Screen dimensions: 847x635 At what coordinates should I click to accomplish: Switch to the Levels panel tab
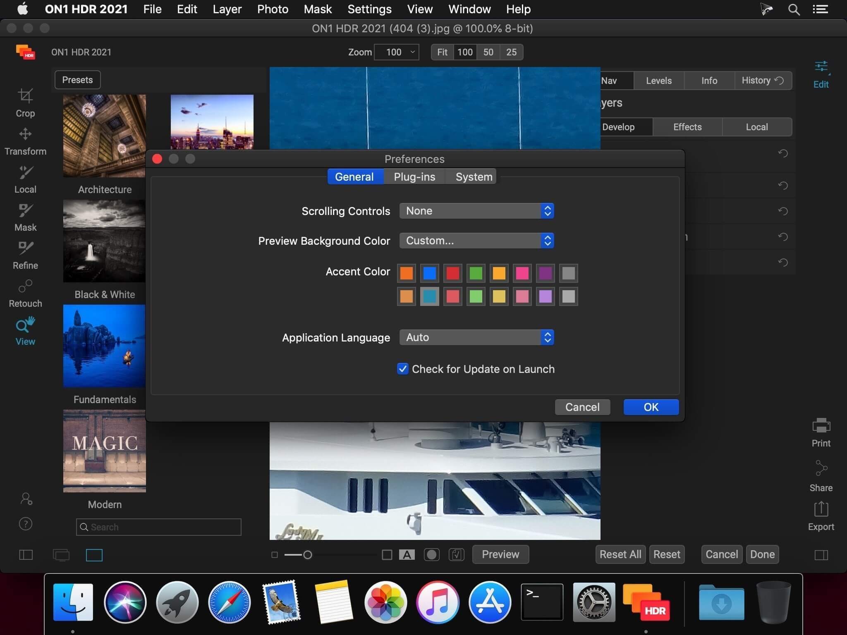pyautogui.click(x=659, y=81)
